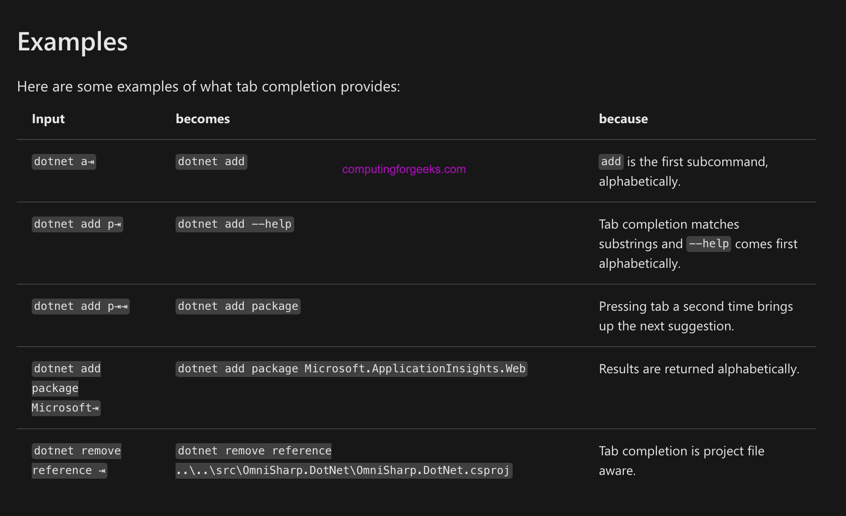
Task: Click the 'Microsoft' tab-arrow input code
Action: tap(66, 408)
